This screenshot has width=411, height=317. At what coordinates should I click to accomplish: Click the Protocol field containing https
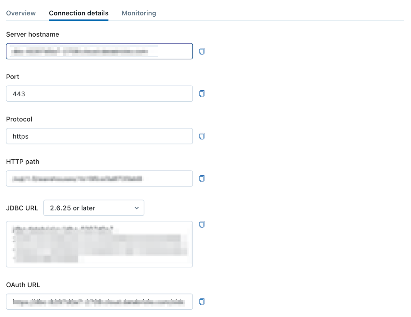click(x=99, y=136)
